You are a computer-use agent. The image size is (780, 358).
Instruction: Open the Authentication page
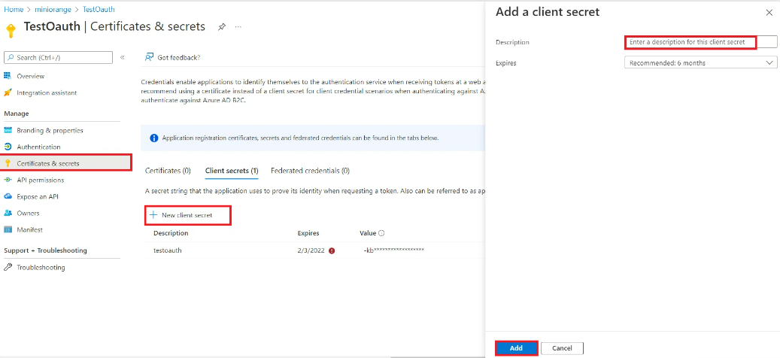click(38, 147)
